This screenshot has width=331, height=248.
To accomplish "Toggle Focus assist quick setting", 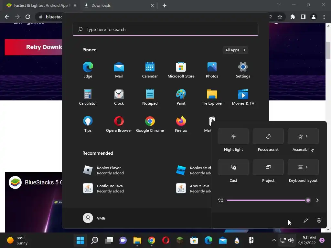I will click(x=268, y=136).
